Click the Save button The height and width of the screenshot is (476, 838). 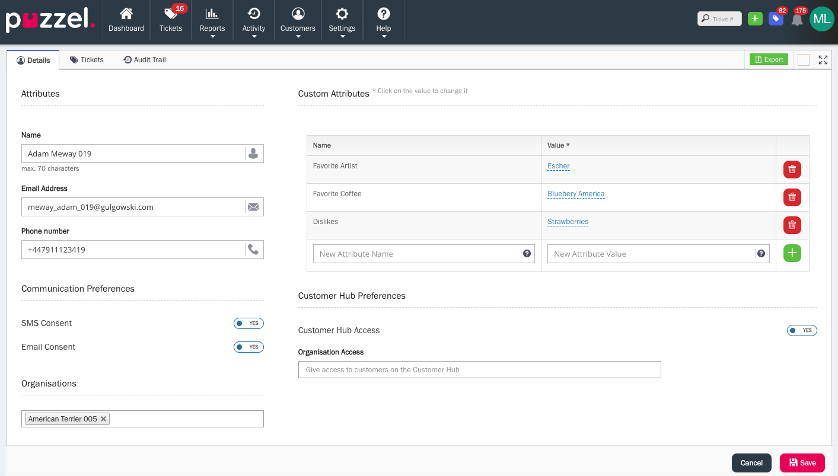pos(802,463)
